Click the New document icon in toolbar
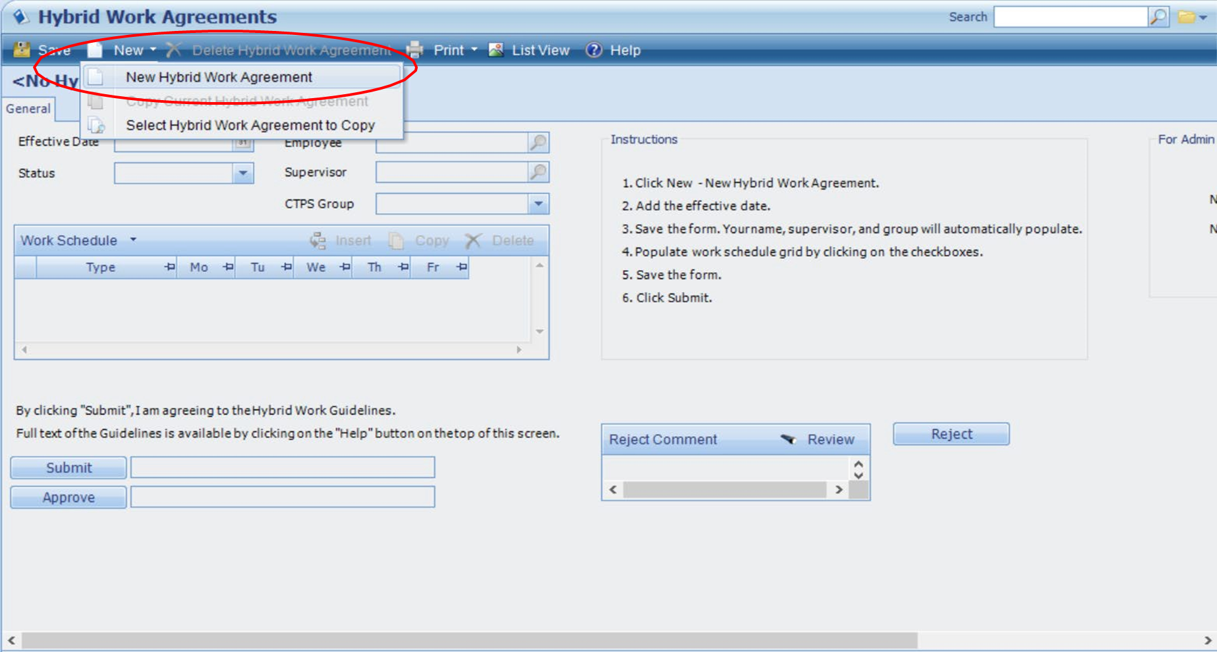The width and height of the screenshot is (1217, 652). click(x=95, y=50)
